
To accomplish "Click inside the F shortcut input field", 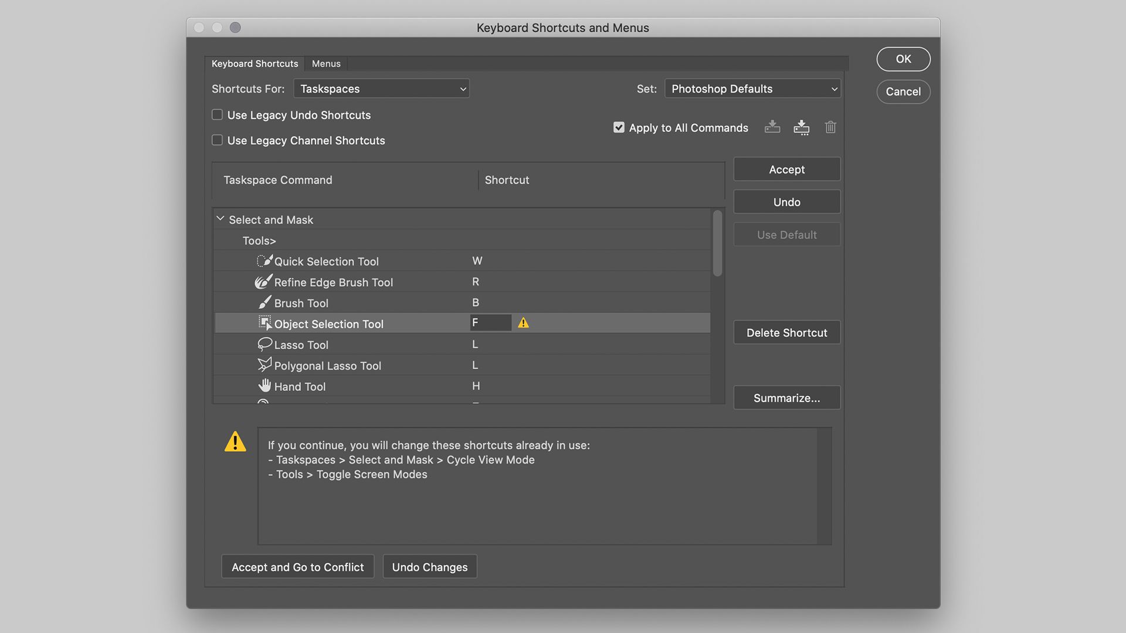I will (490, 322).
